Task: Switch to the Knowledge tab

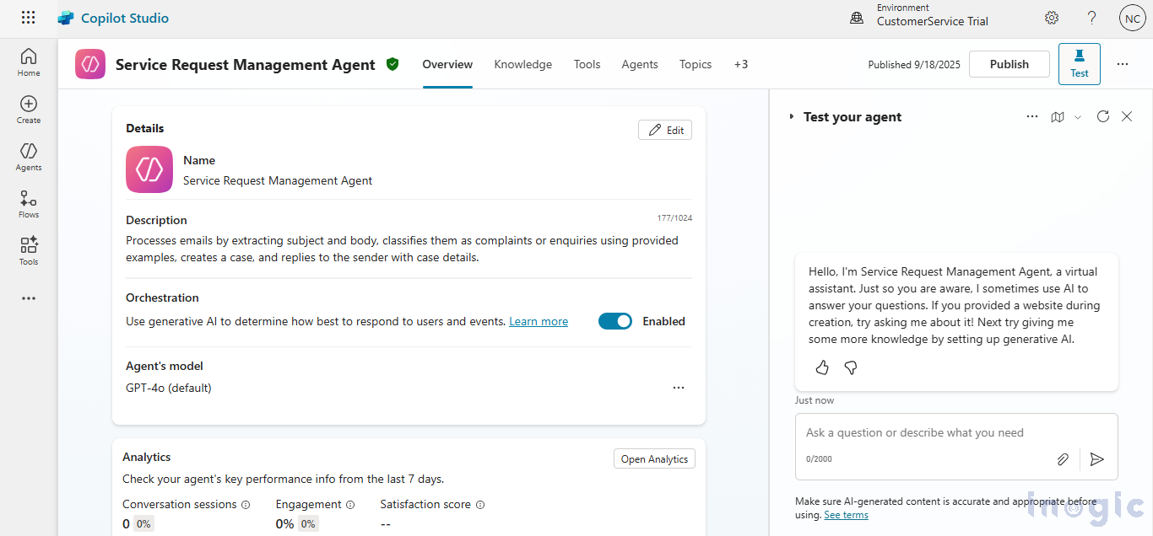Action: [x=522, y=64]
